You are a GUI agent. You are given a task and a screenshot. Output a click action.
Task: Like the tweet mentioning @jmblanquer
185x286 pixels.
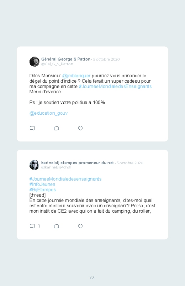pos(80,129)
